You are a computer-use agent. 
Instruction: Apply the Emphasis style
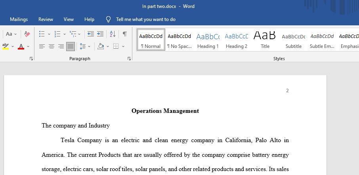349,40
